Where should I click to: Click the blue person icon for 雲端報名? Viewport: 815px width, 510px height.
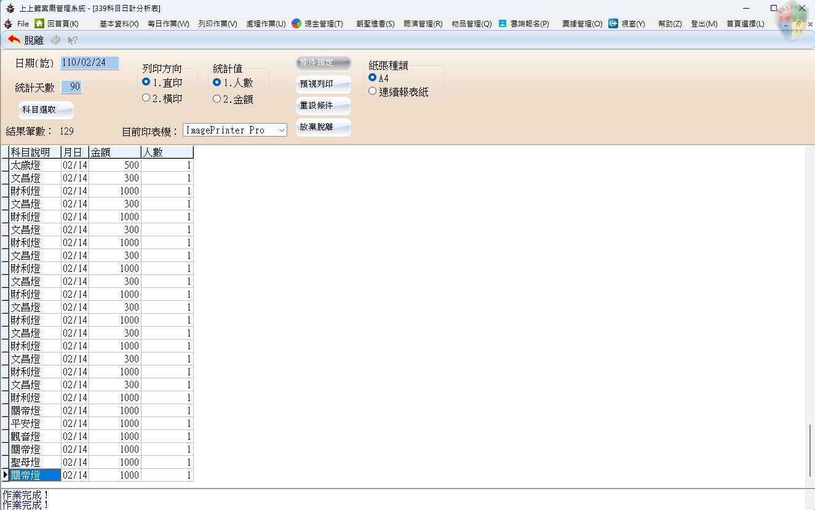pyautogui.click(x=503, y=23)
